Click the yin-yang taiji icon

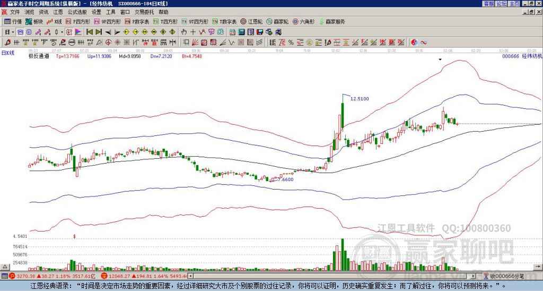414,42
